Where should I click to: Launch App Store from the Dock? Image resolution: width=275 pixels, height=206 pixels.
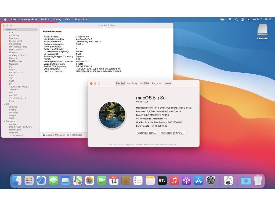pos(198,181)
